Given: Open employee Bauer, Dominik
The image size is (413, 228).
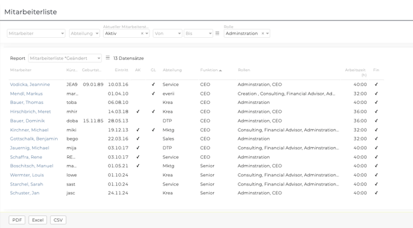Looking at the screenshot, I should (x=28, y=121).
